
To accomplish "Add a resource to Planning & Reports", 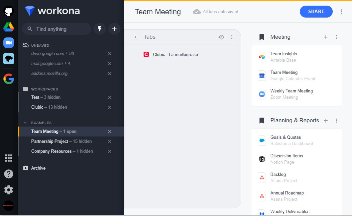I will (326, 120).
